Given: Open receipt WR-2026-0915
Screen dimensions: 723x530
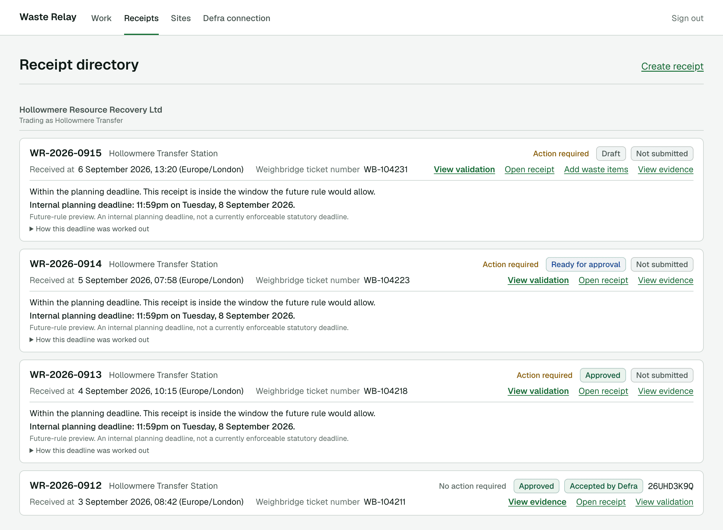Looking at the screenshot, I should click(x=530, y=170).
